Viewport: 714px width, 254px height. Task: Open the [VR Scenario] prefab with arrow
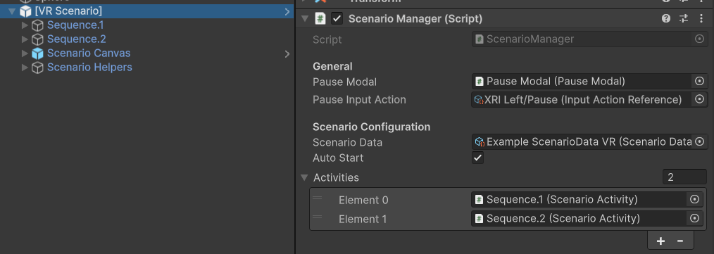[287, 11]
